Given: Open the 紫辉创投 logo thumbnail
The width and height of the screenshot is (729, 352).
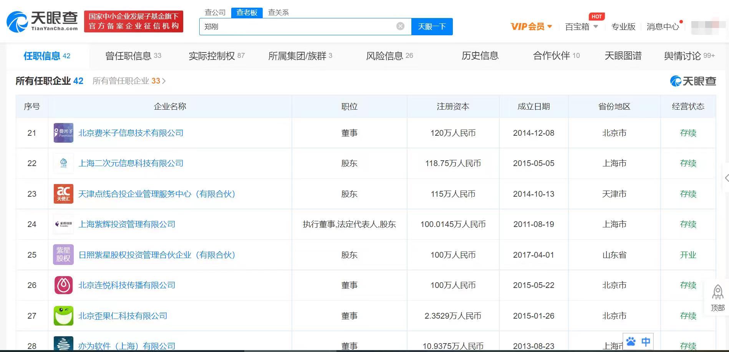Looking at the screenshot, I should (63, 224).
